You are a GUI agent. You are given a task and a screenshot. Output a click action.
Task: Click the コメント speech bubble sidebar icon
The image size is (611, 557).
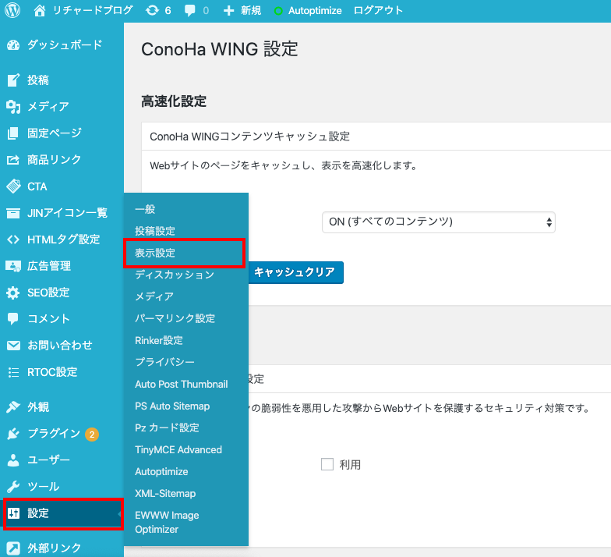tap(12, 318)
